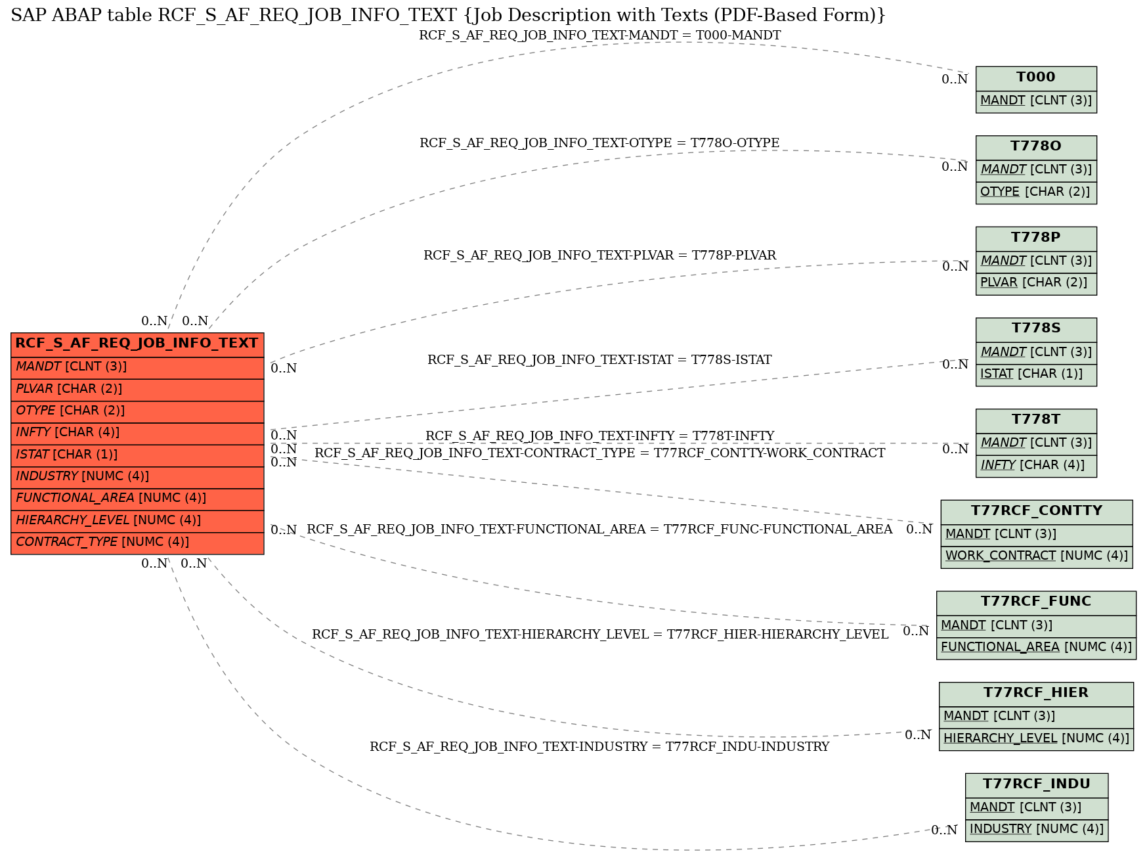Click the OTYPE = T778O-OTYPE relation label
1147x854 pixels.
pyautogui.click(x=599, y=143)
